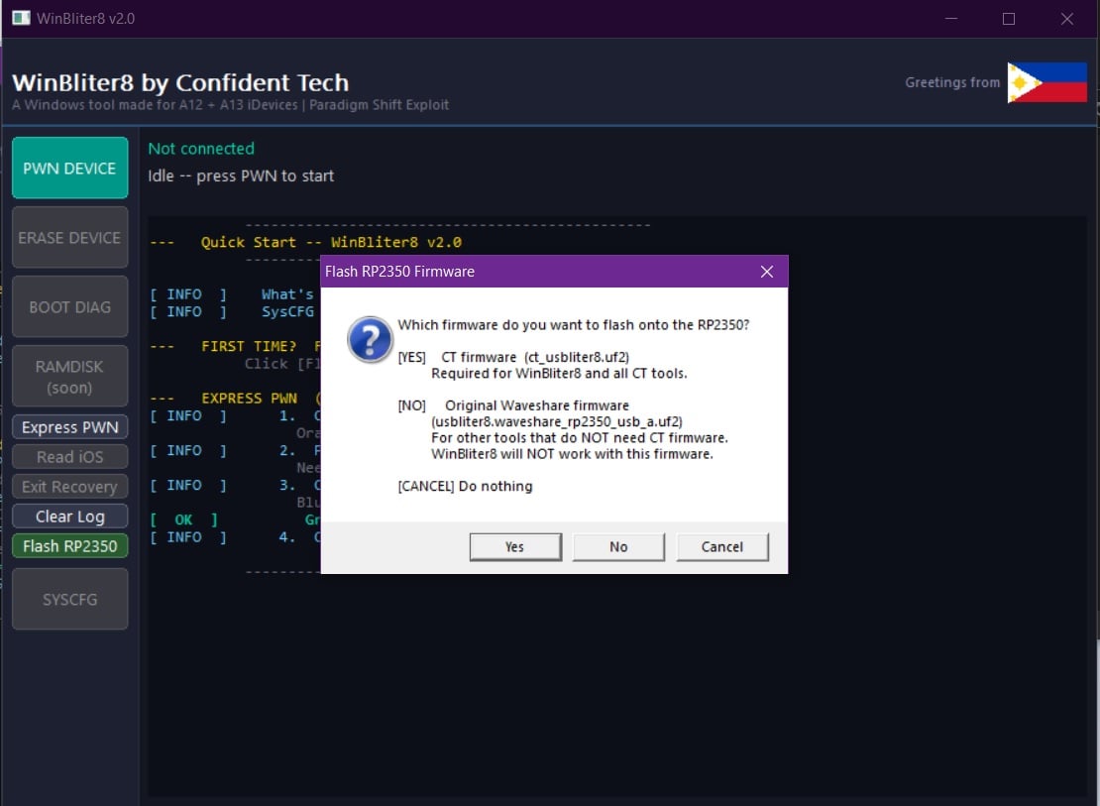The height and width of the screenshot is (806, 1100).
Task: Click the 'FIRST TIME?' log line
Action: (x=234, y=346)
